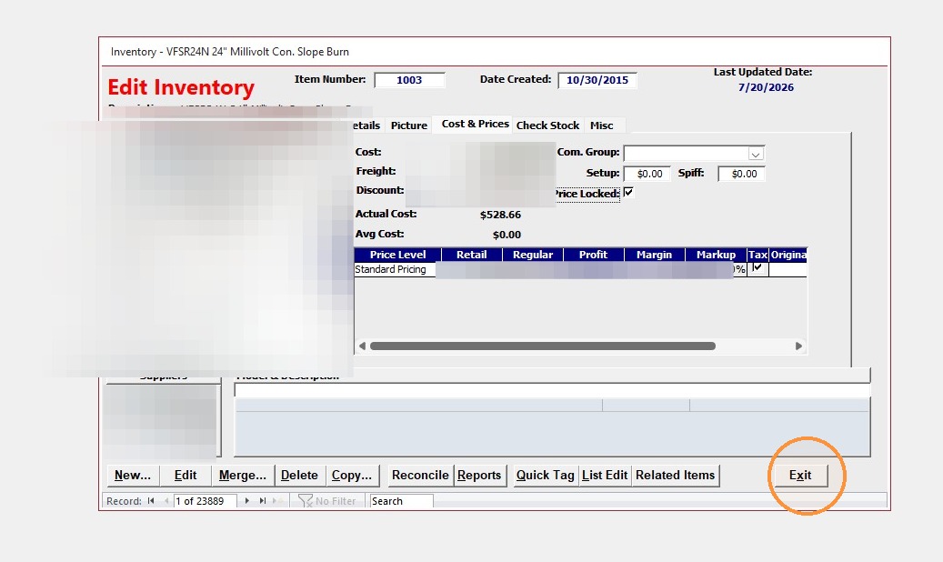Click the Retail column header
943x562 pixels.
(x=471, y=255)
